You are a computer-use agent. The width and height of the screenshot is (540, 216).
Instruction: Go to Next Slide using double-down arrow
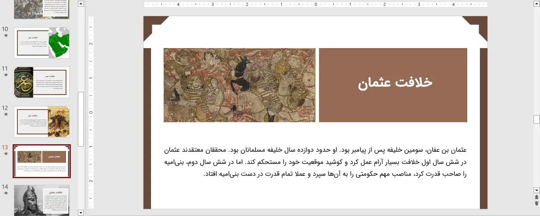(536, 203)
